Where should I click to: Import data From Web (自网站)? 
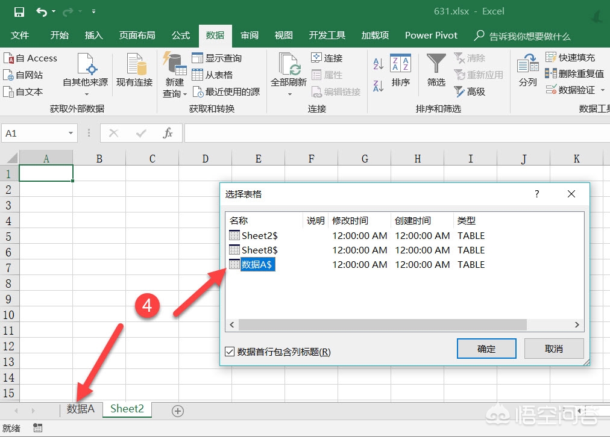pyautogui.click(x=24, y=75)
